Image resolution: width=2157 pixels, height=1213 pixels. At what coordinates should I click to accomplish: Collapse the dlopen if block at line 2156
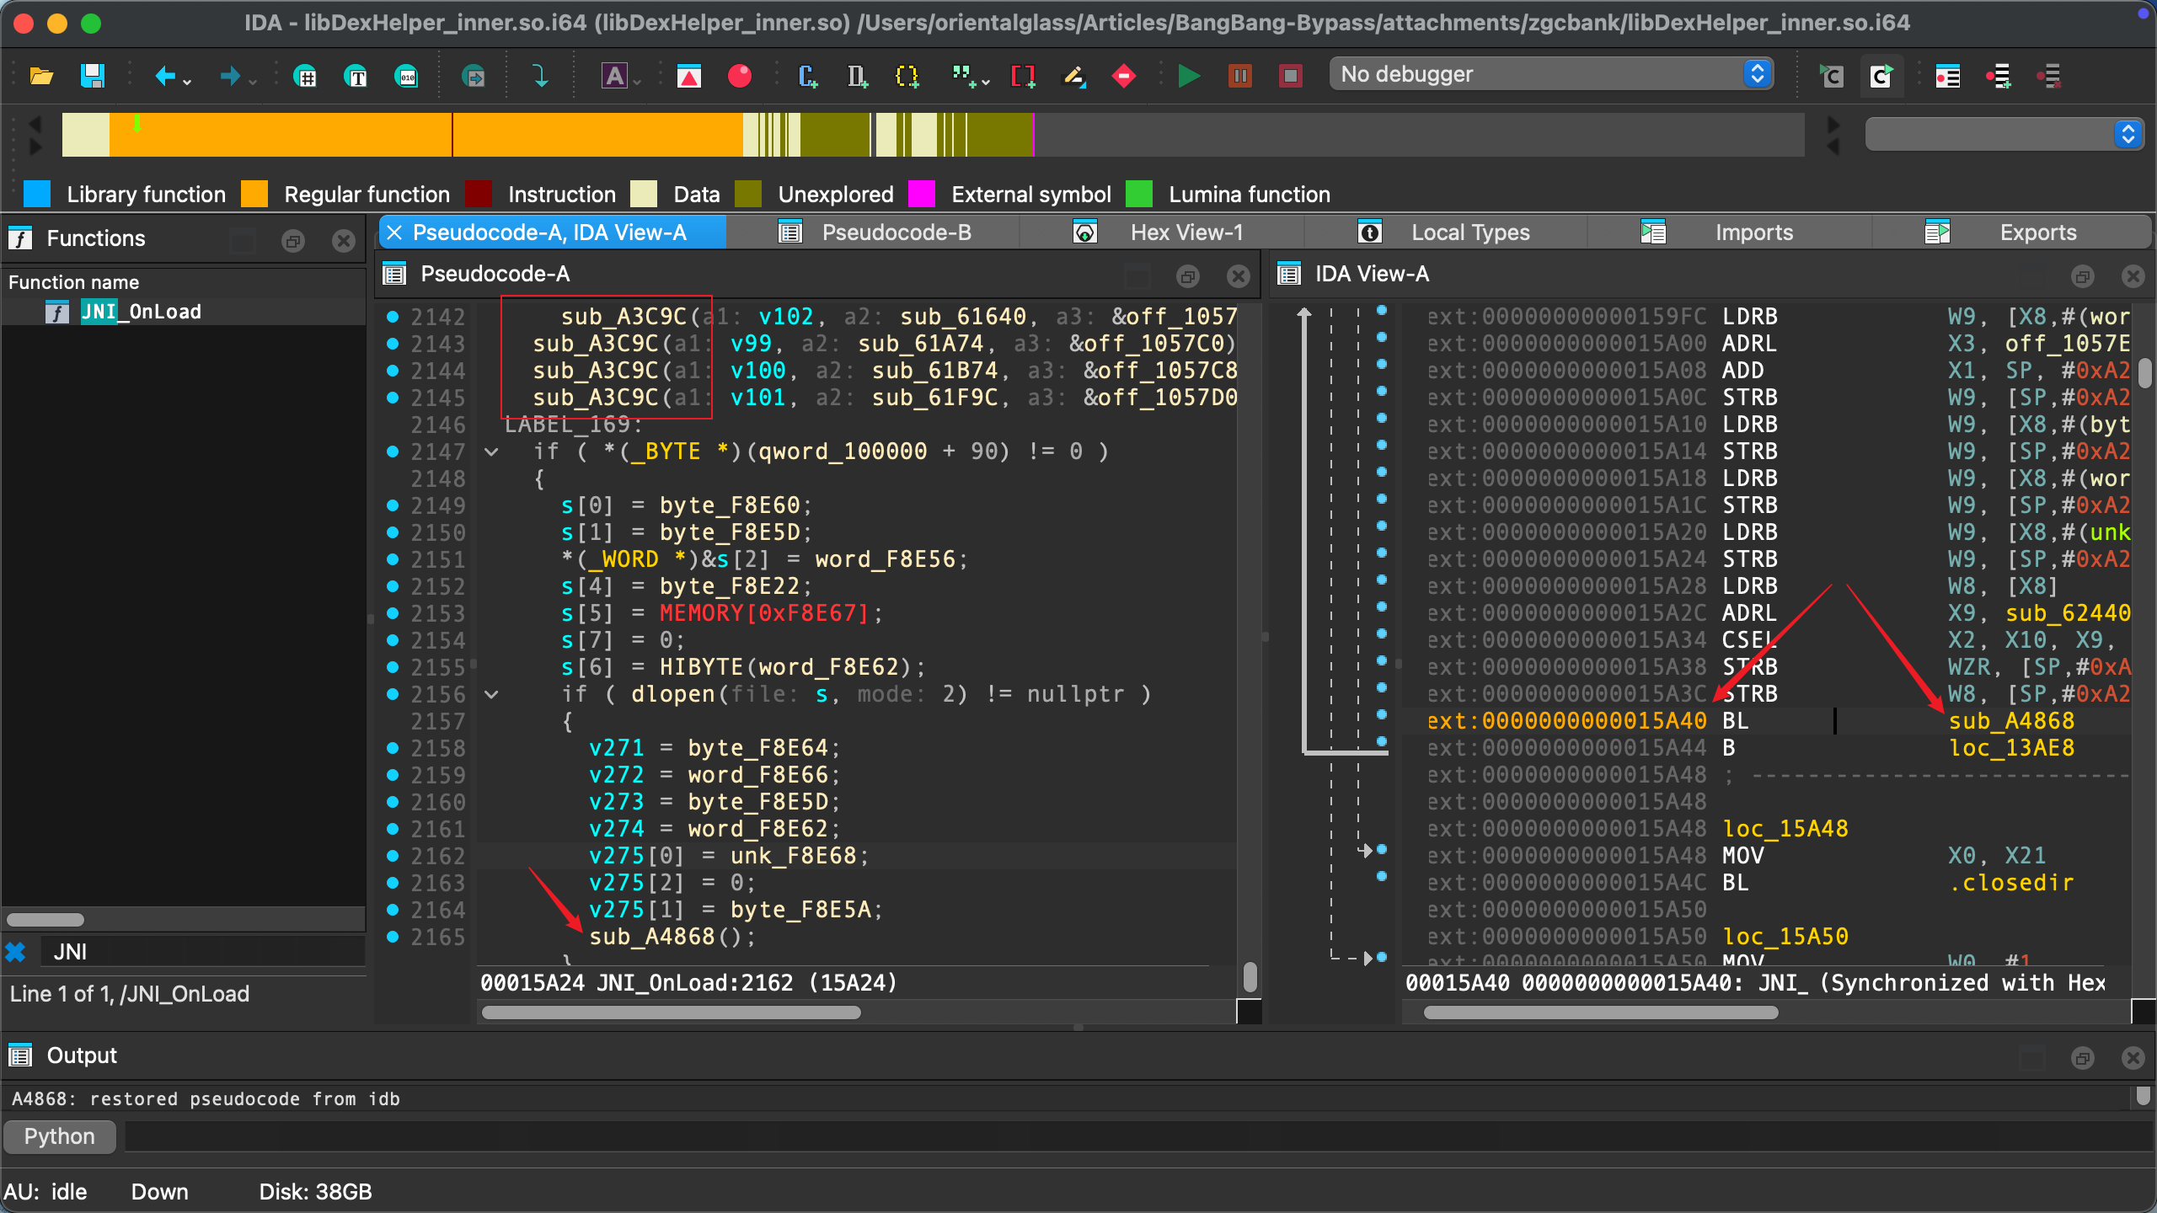point(491,695)
